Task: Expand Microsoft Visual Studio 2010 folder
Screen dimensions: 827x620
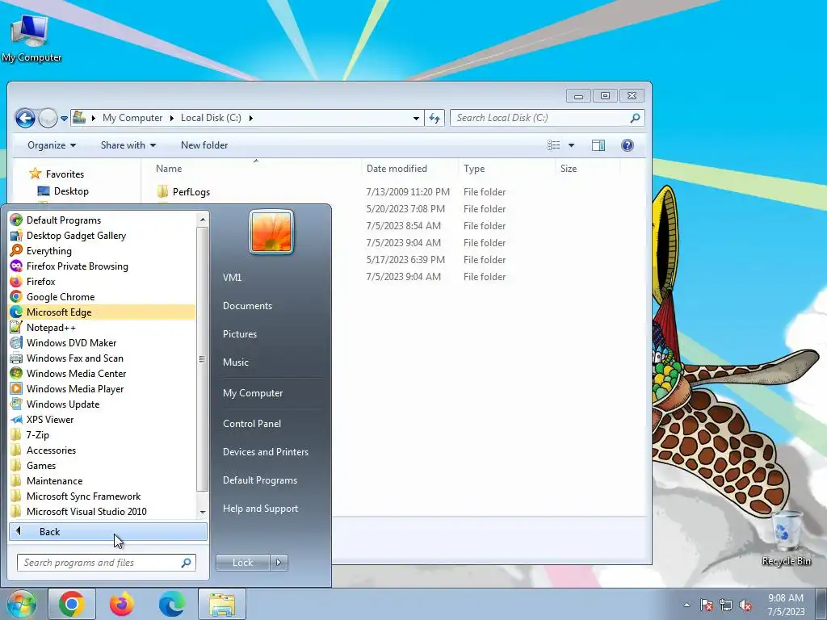Action: pyautogui.click(x=103, y=511)
